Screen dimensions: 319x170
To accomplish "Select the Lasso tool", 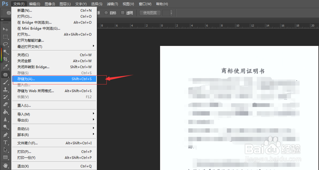I will click(x=5, y=44).
